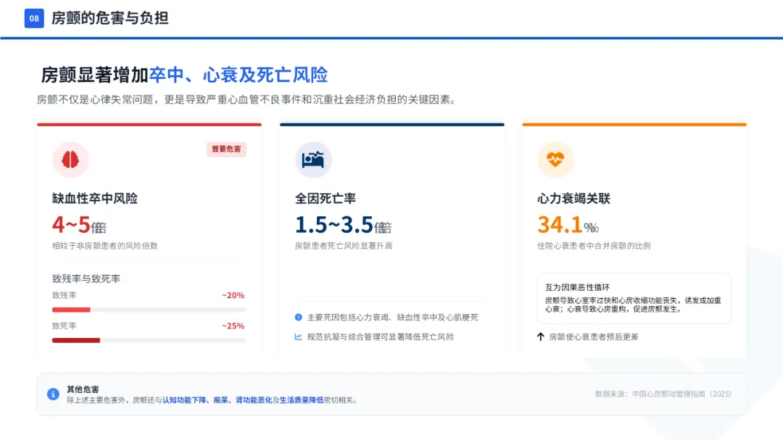
Task: Click the 互为因果恶性循环 box title
Action: [x=577, y=287]
